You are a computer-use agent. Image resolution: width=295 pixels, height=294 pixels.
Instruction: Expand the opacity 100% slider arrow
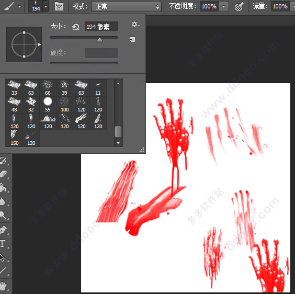[x=223, y=6]
